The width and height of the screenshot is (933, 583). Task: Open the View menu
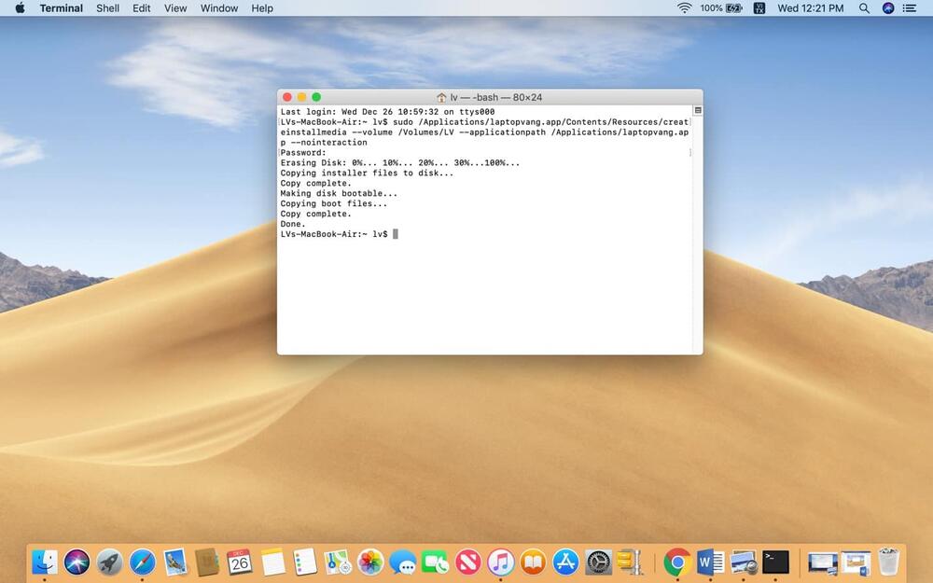point(175,8)
